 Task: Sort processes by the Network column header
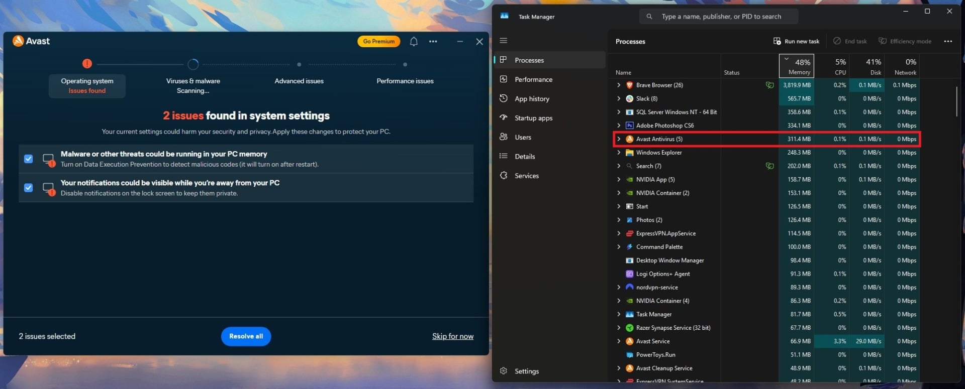(902, 66)
